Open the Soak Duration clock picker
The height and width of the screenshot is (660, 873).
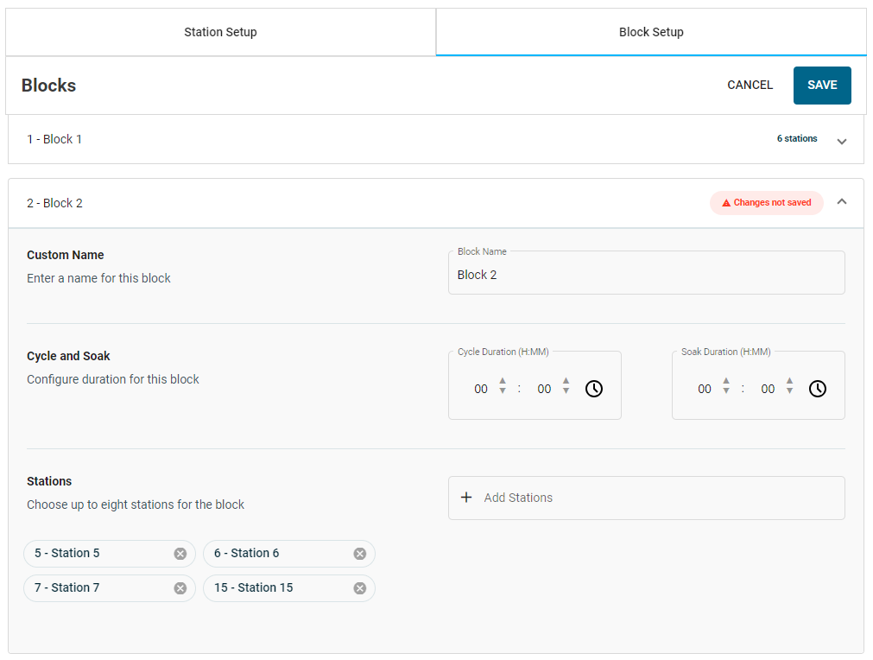[818, 389]
